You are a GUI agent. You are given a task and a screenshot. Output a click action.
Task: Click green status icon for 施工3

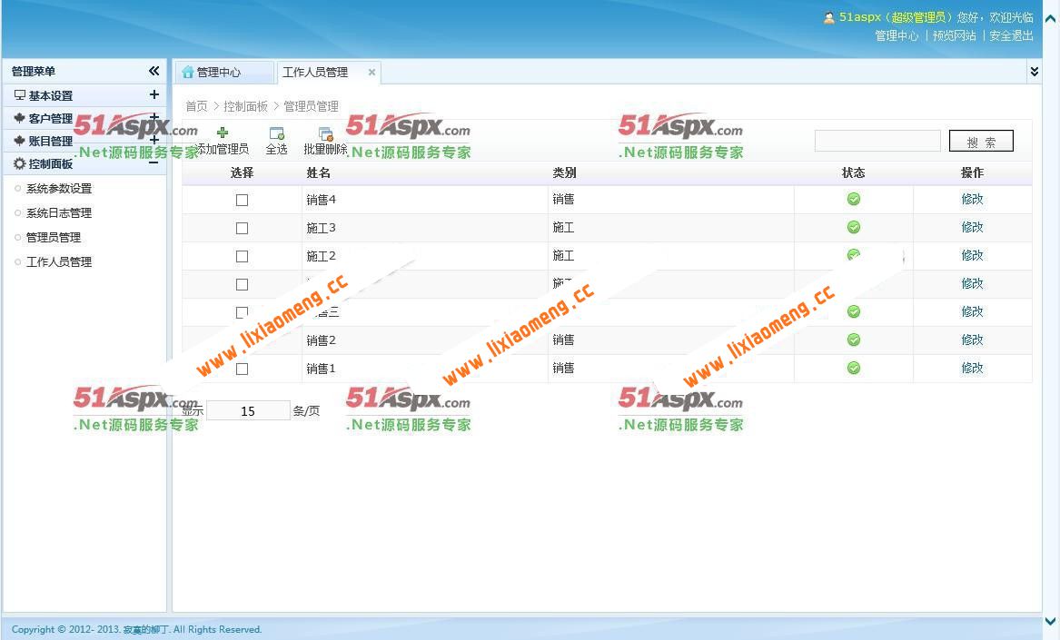[854, 227]
